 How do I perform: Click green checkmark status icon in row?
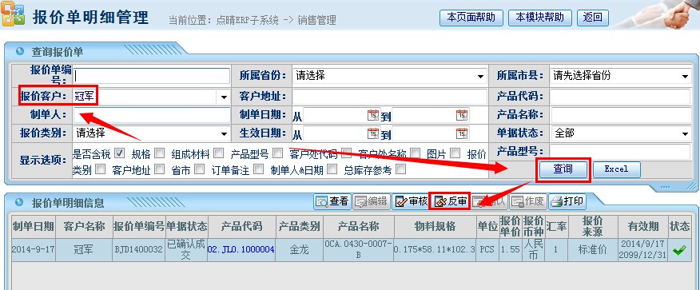[679, 250]
